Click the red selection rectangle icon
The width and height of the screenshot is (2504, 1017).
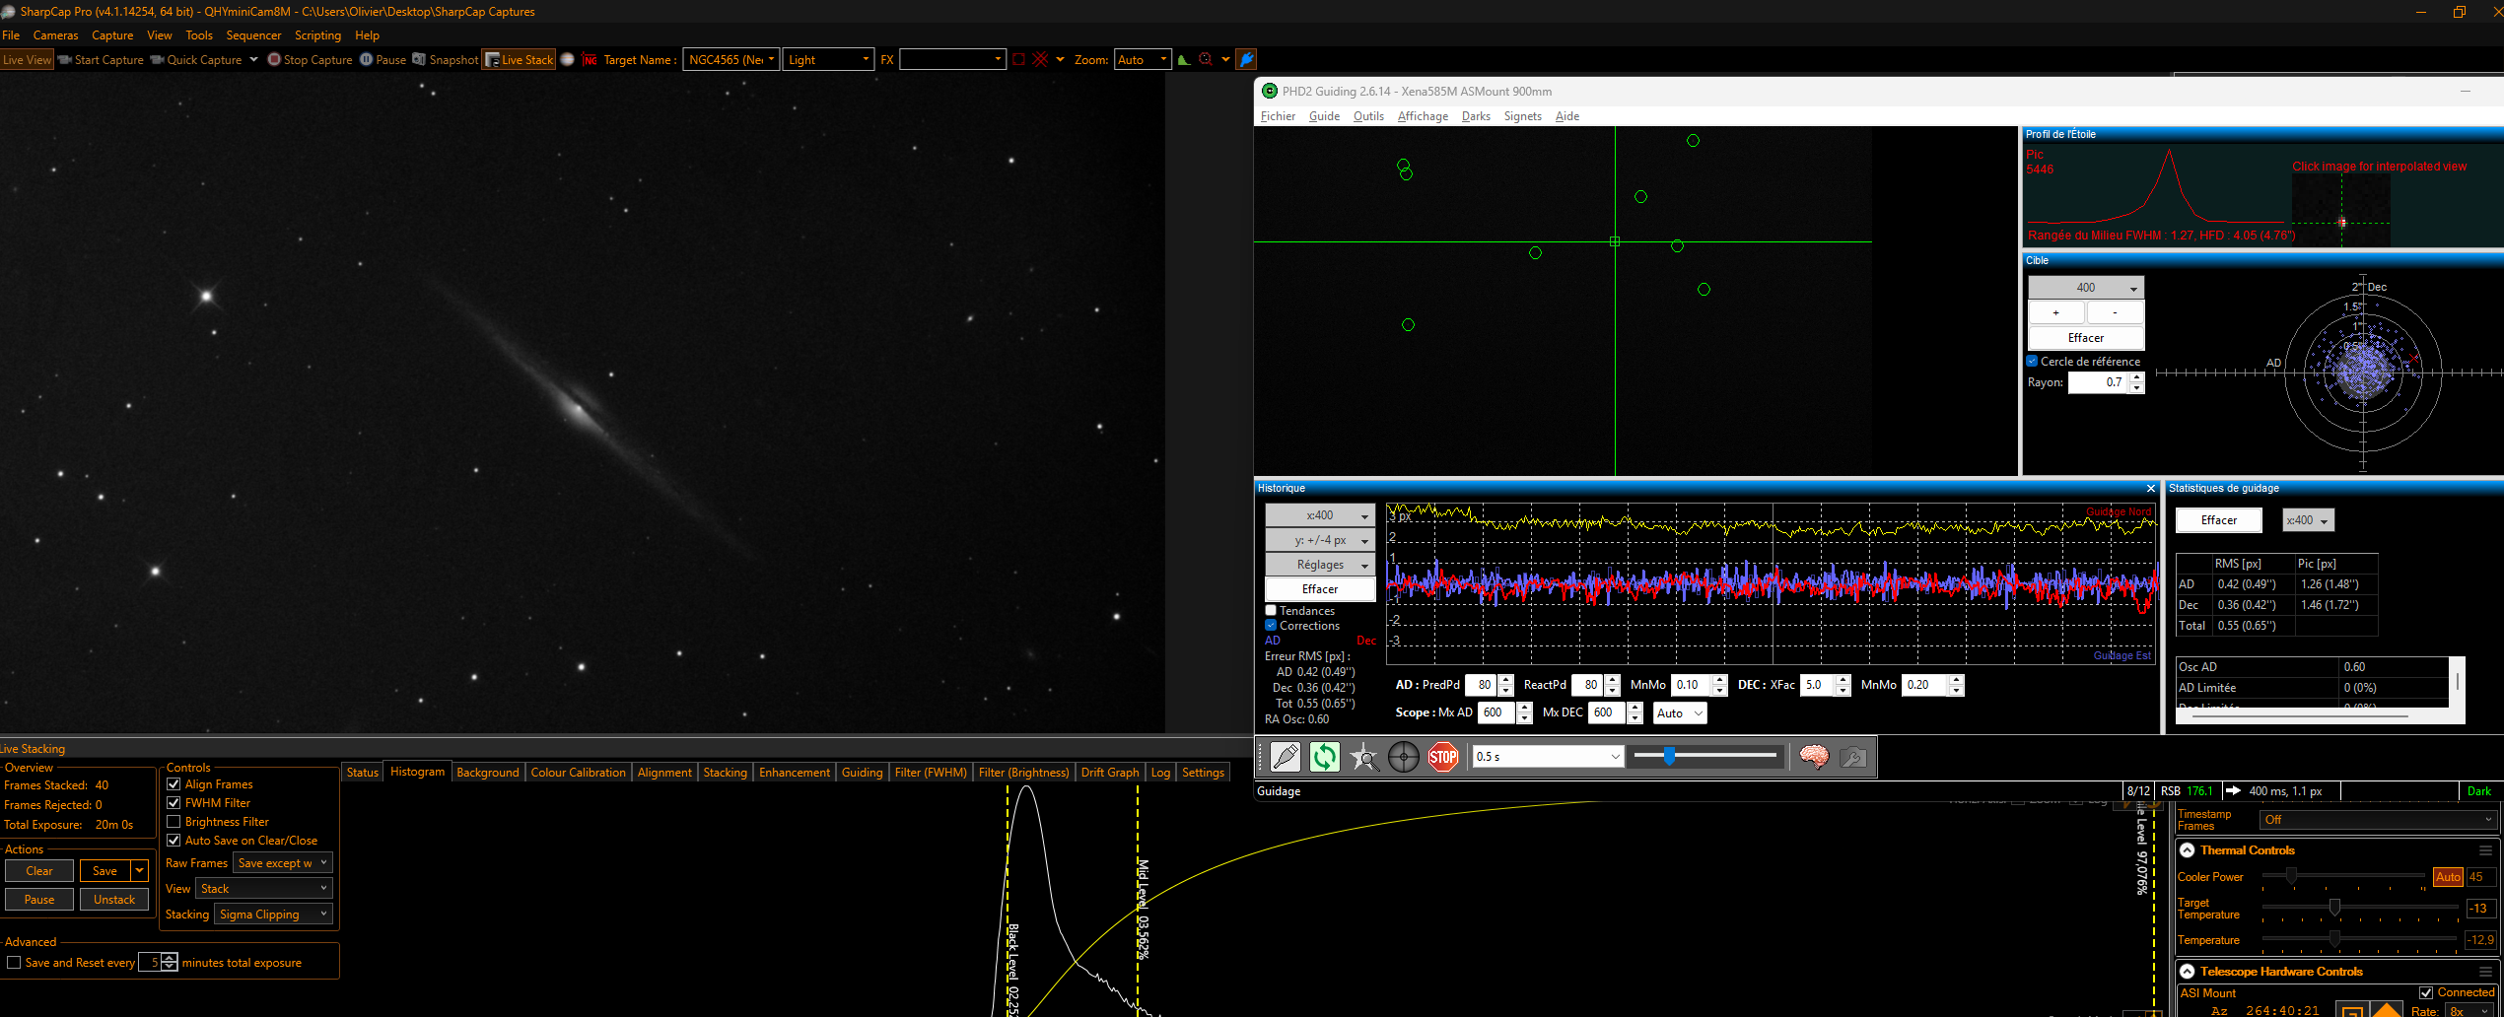(1019, 59)
